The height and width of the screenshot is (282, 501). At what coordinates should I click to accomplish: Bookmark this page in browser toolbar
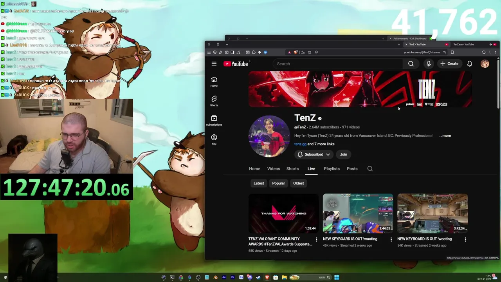pyautogui.click(x=452, y=52)
